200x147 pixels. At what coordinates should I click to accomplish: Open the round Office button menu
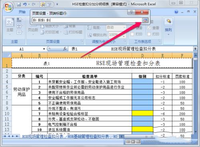coord(8,7)
